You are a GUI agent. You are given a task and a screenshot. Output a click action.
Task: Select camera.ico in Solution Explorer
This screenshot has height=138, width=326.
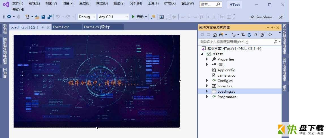point(226,75)
